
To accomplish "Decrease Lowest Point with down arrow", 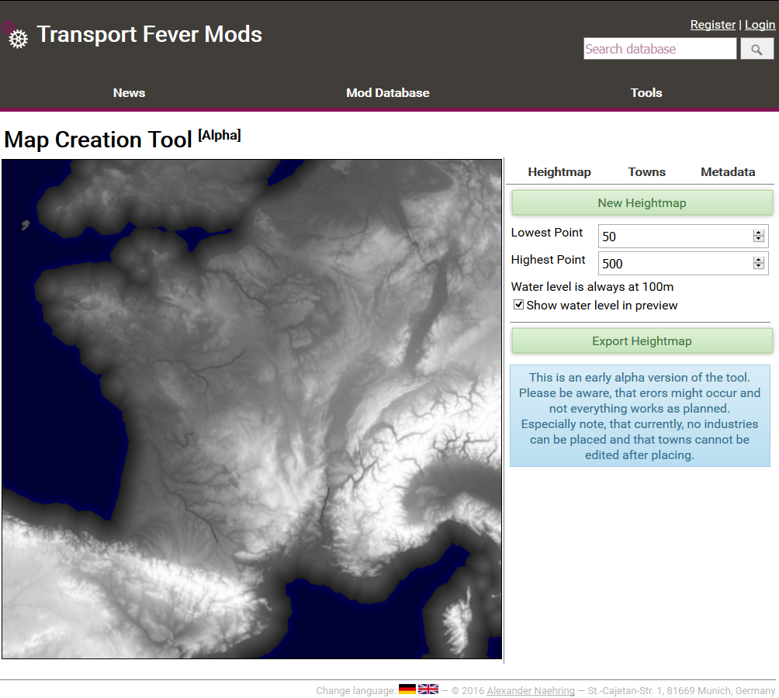I will coord(759,240).
